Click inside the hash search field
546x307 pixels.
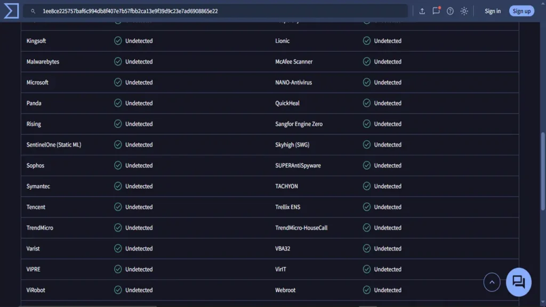click(215, 11)
